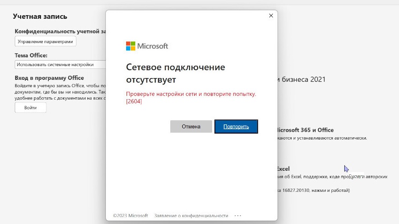This screenshot has height=224, width=399.
Task: Select the error text with code 2604
Action: [191, 97]
